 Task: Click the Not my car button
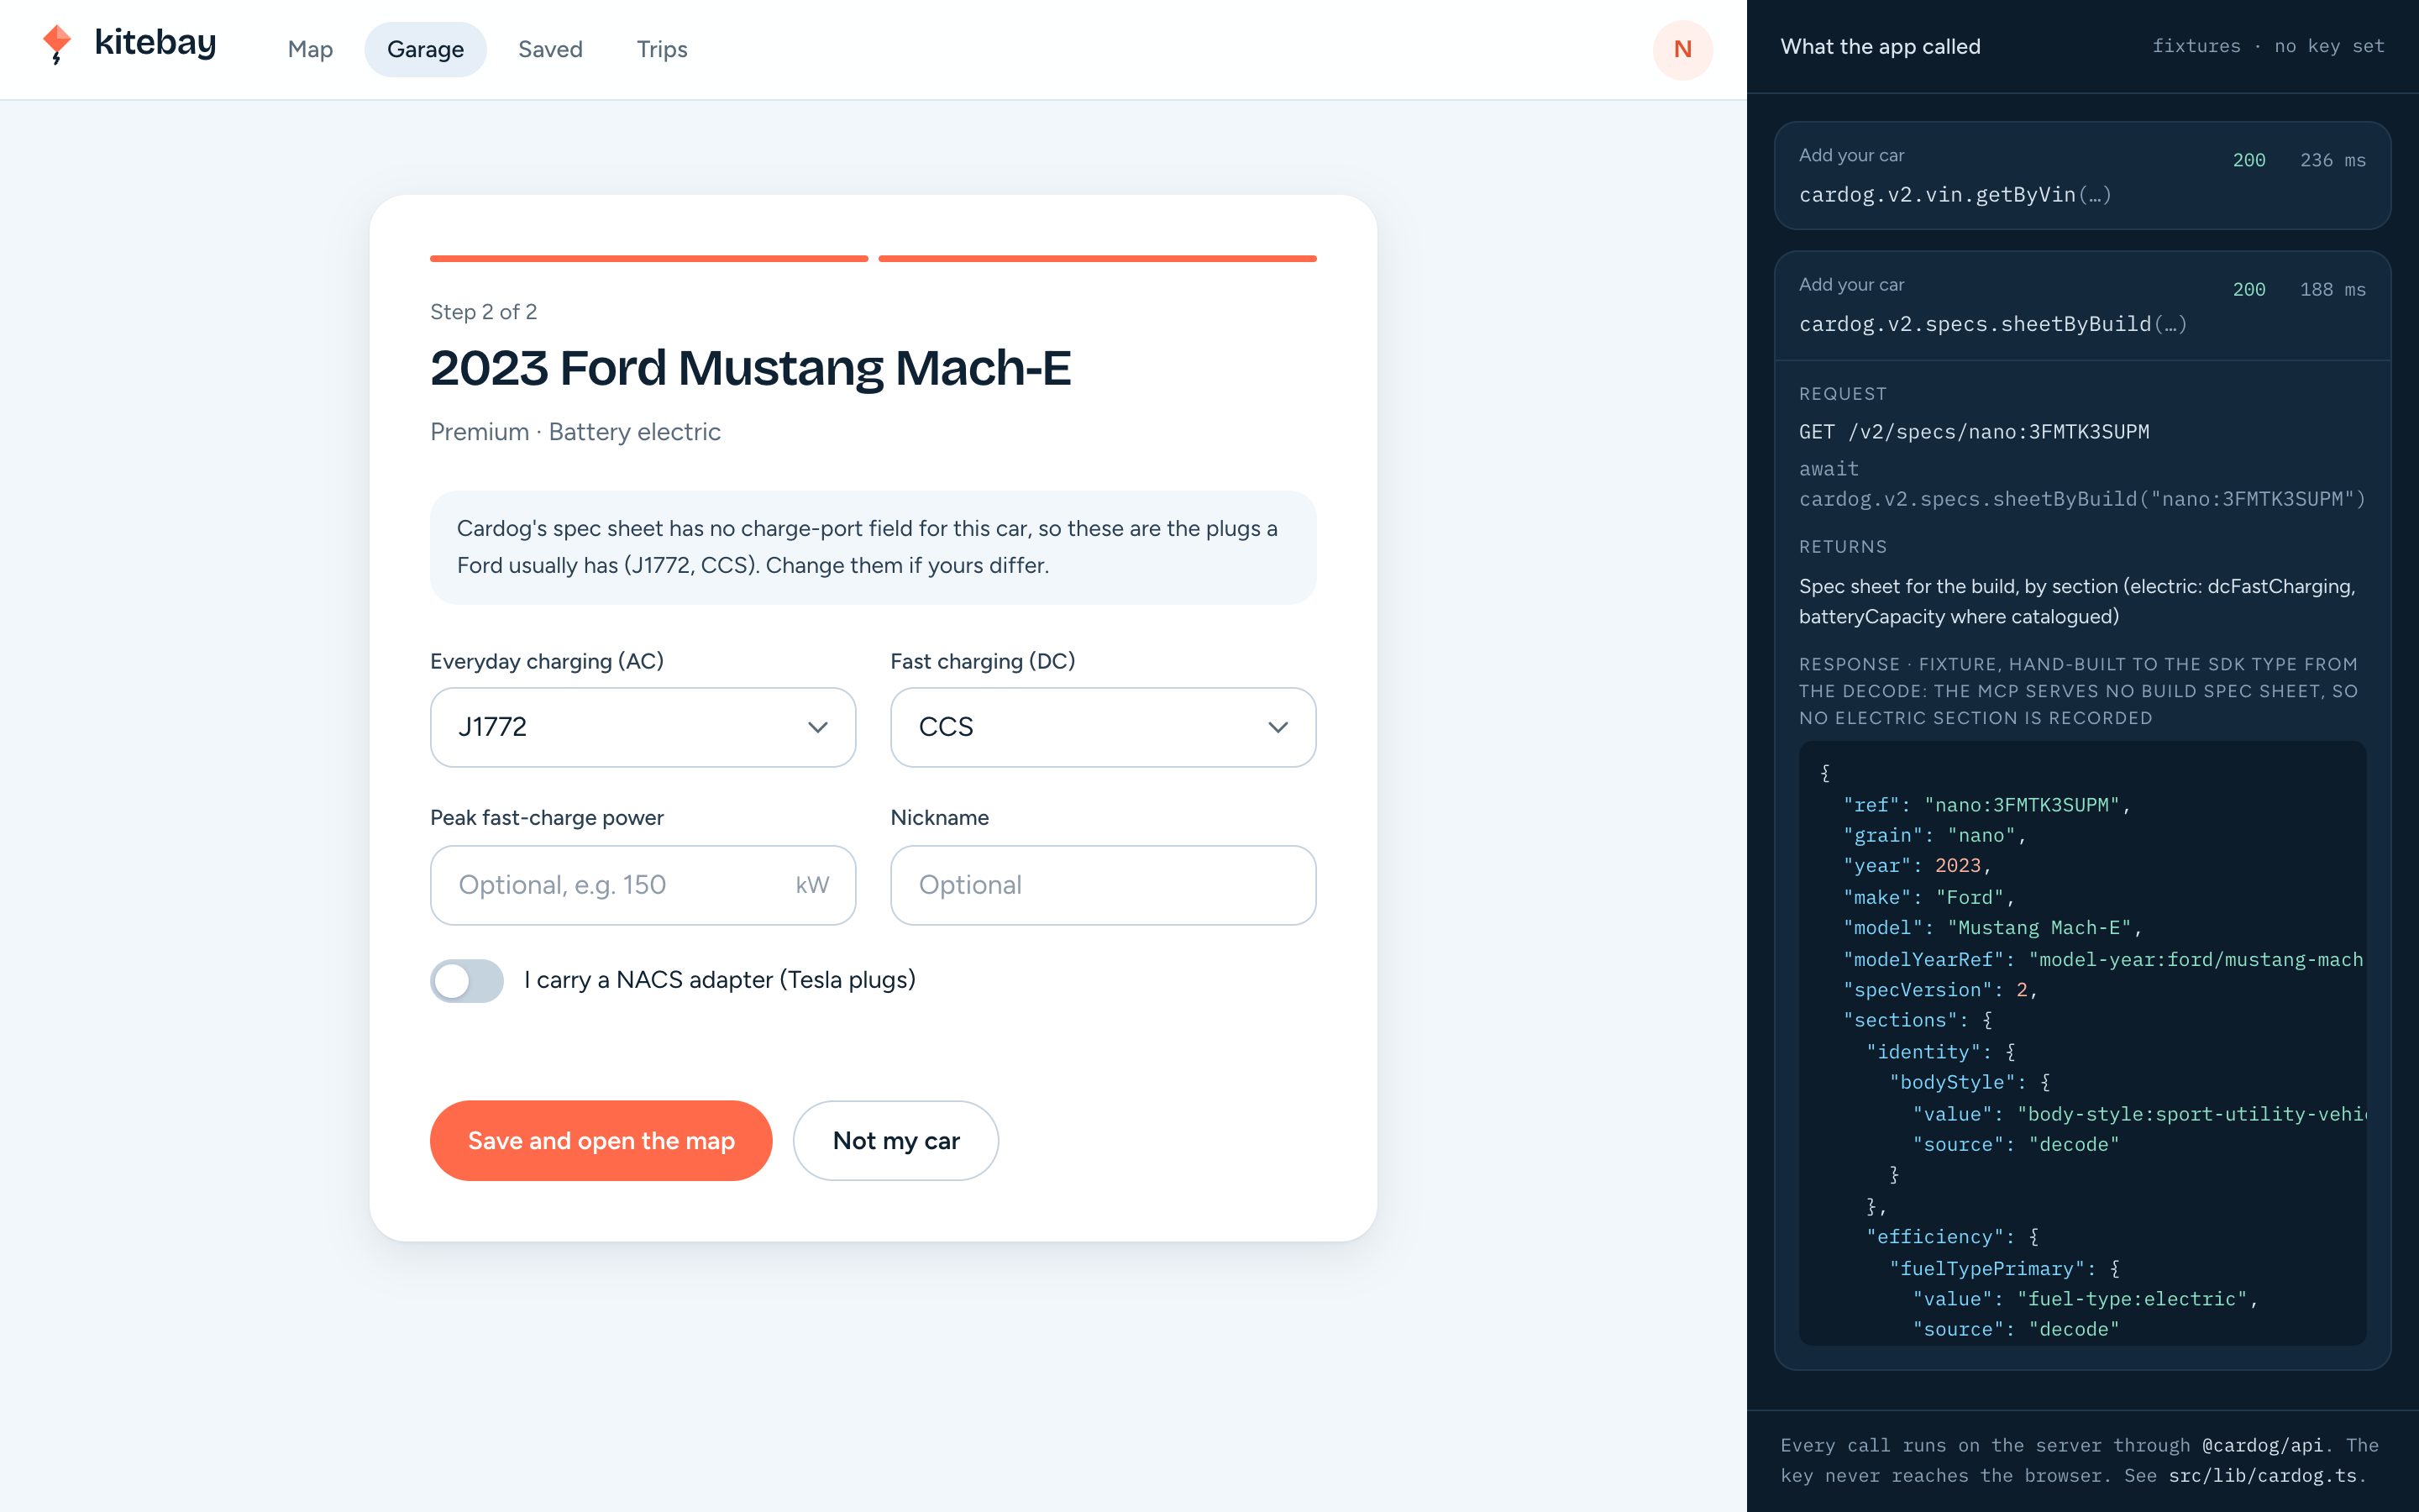point(895,1140)
